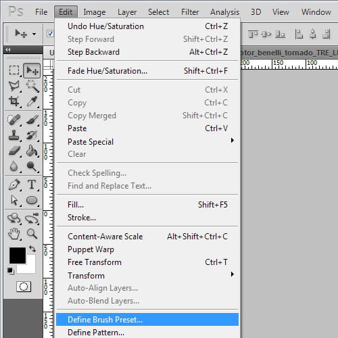Pick the Eyedropper tool
This screenshot has width=338, height=338.
(x=32, y=101)
